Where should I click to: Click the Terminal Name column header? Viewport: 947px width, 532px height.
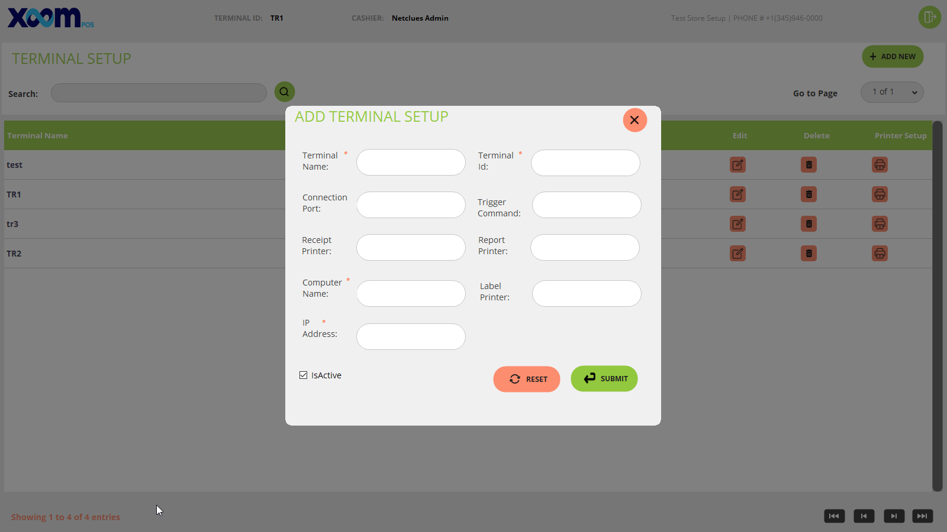[x=38, y=135]
